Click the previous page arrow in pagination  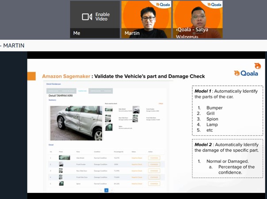point(100,190)
